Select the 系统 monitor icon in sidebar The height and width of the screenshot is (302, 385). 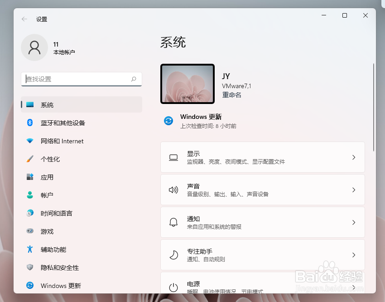click(30, 105)
